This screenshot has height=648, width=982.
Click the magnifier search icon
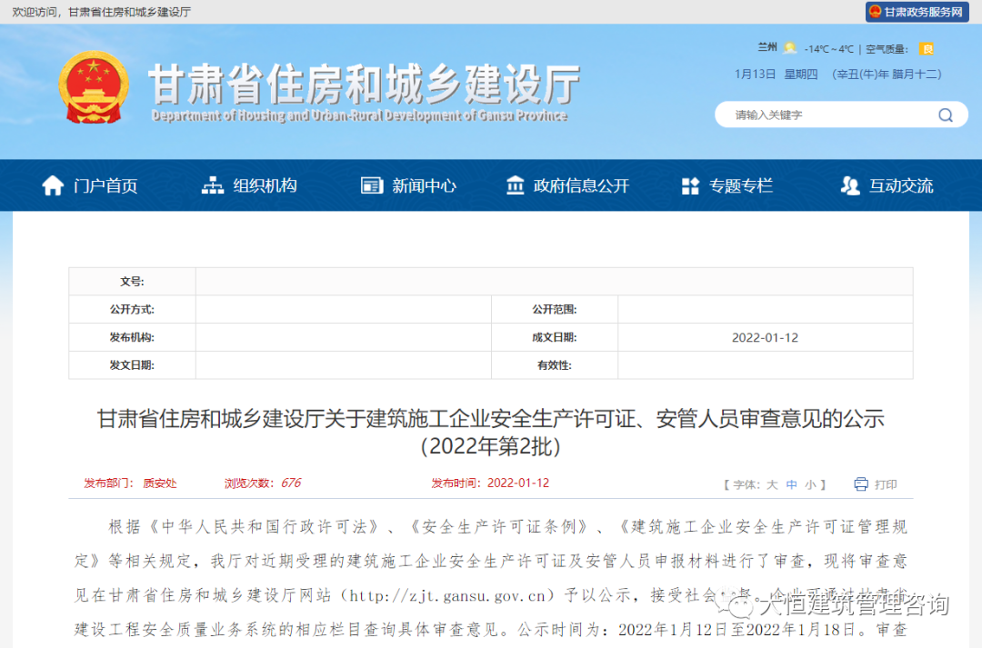tap(946, 115)
